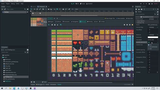
Task: Open the Tileset Script empty dropdown
Action: [x=153, y=19]
